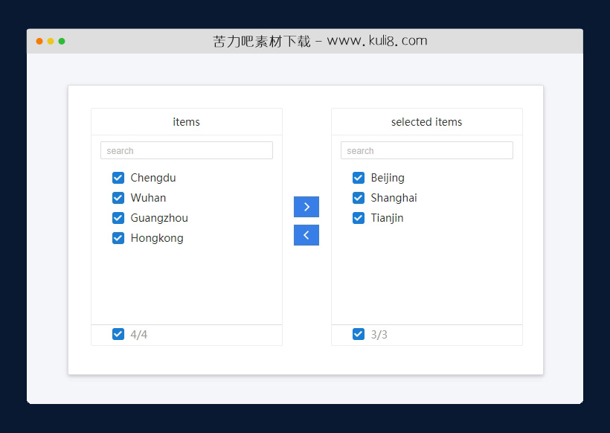
Task: Toggle the Wuhan checkbox
Action: click(118, 198)
